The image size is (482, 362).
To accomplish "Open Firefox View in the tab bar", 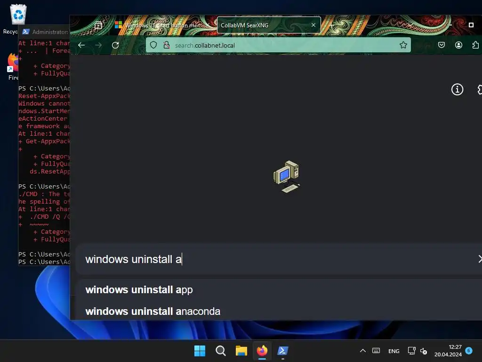I will tap(98, 25).
